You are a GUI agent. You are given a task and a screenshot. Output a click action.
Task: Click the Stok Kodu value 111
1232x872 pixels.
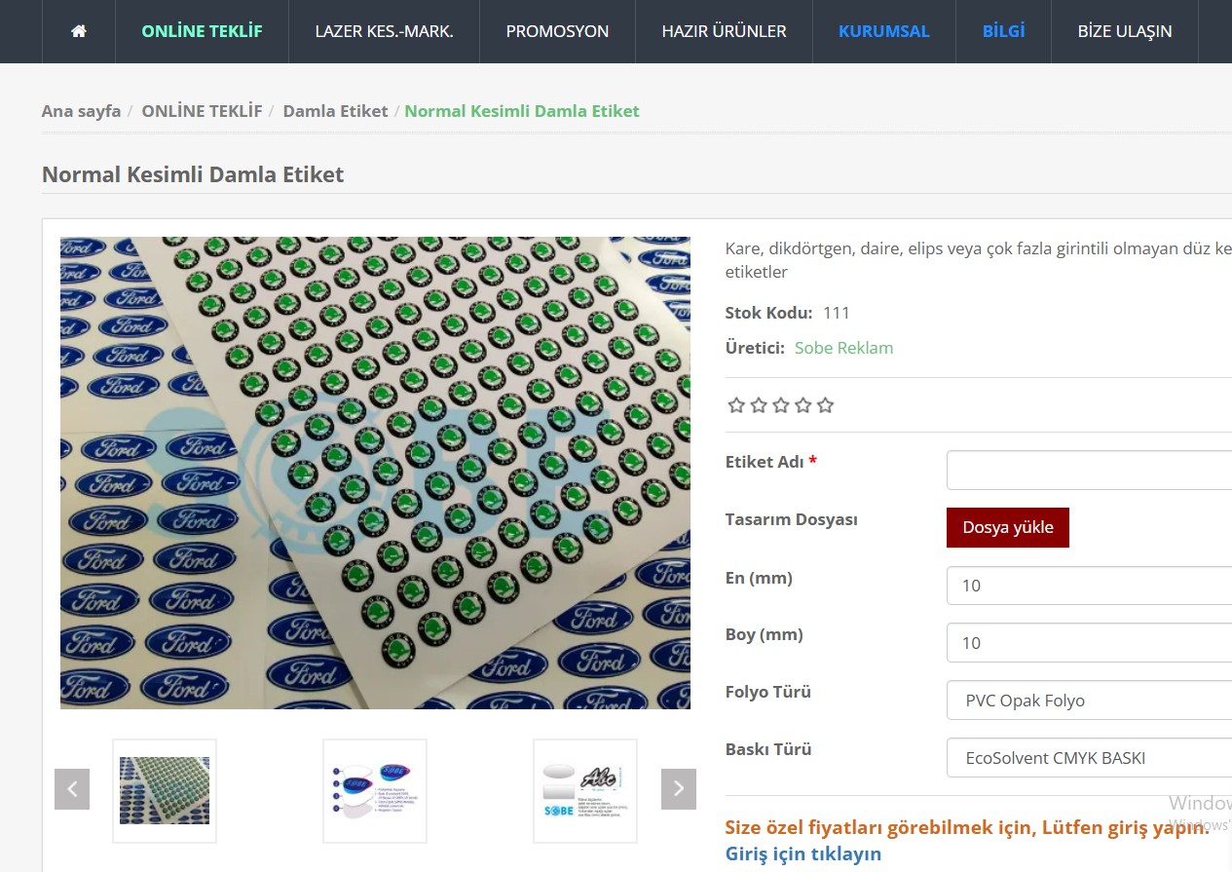click(x=837, y=313)
